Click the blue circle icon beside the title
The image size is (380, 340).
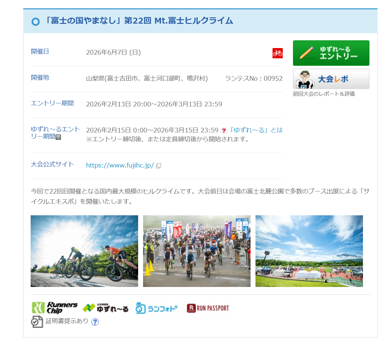pos(36,21)
